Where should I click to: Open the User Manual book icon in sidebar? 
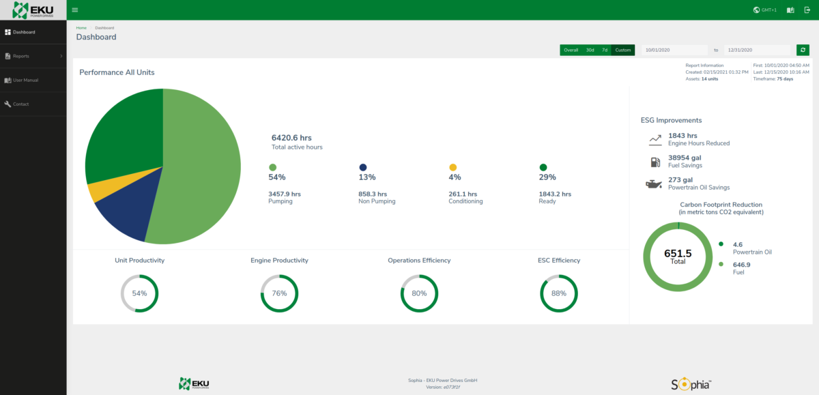coord(8,80)
